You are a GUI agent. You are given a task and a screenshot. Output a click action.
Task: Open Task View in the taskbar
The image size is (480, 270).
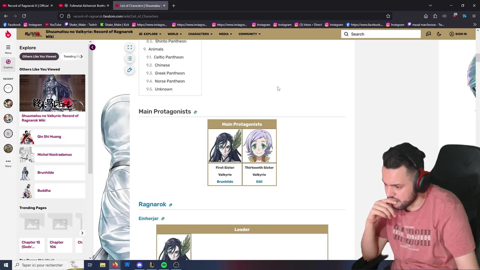(90, 265)
